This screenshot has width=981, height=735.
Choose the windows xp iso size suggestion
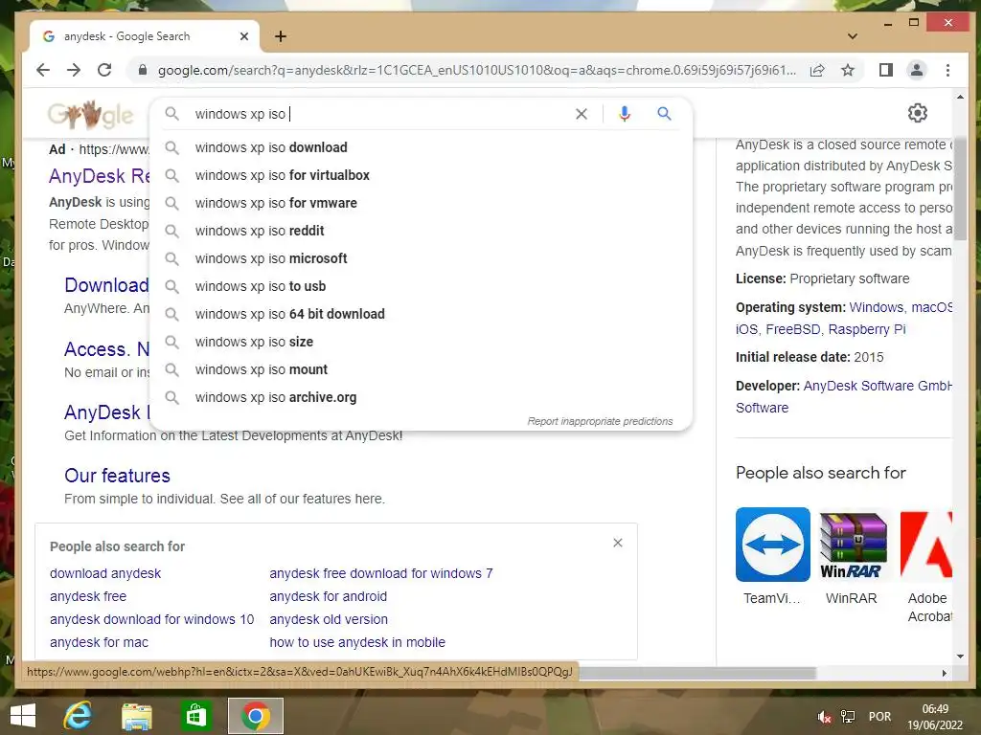click(x=422, y=342)
